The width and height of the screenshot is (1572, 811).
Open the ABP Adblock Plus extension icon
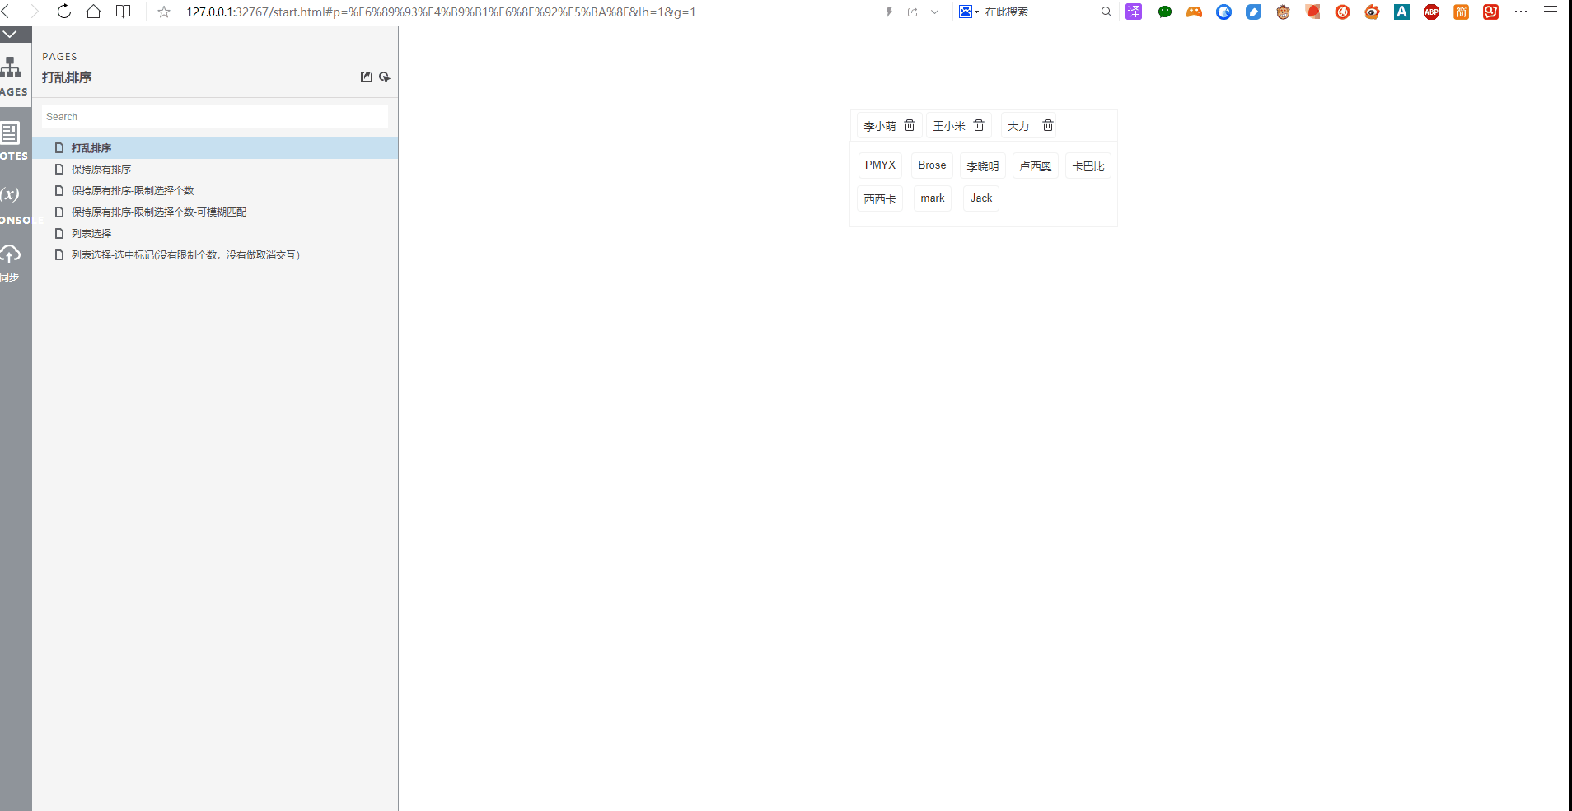[1432, 12]
